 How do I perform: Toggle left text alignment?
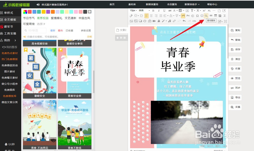[x=147, y=16]
